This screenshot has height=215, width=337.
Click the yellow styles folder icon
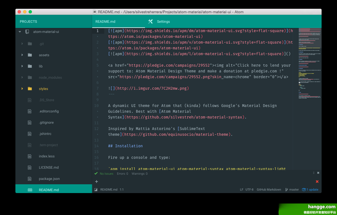click(30, 89)
